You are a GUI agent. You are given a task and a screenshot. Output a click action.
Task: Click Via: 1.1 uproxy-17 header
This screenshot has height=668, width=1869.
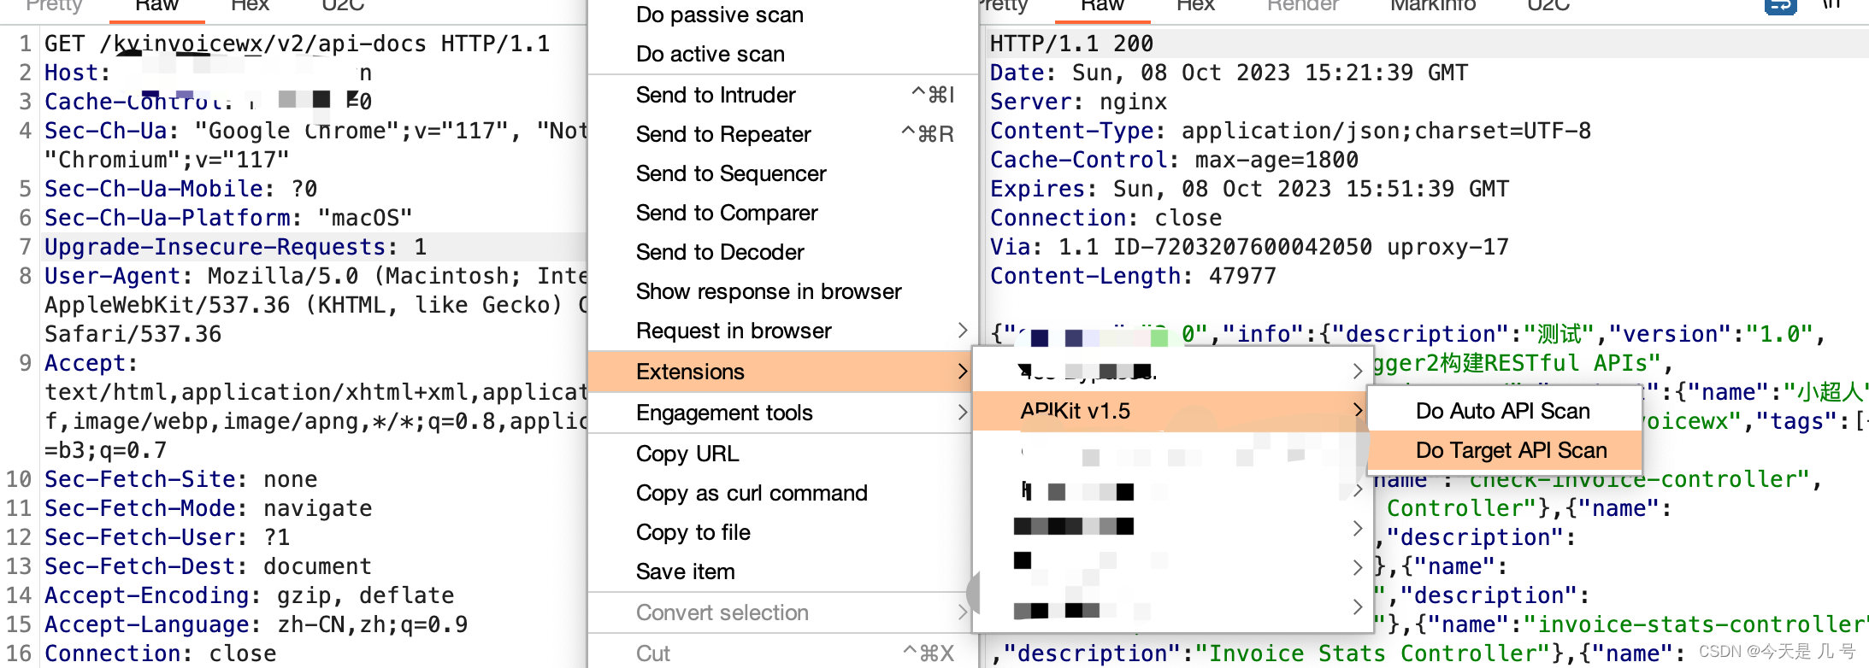pyautogui.click(x=1249, y=247)
